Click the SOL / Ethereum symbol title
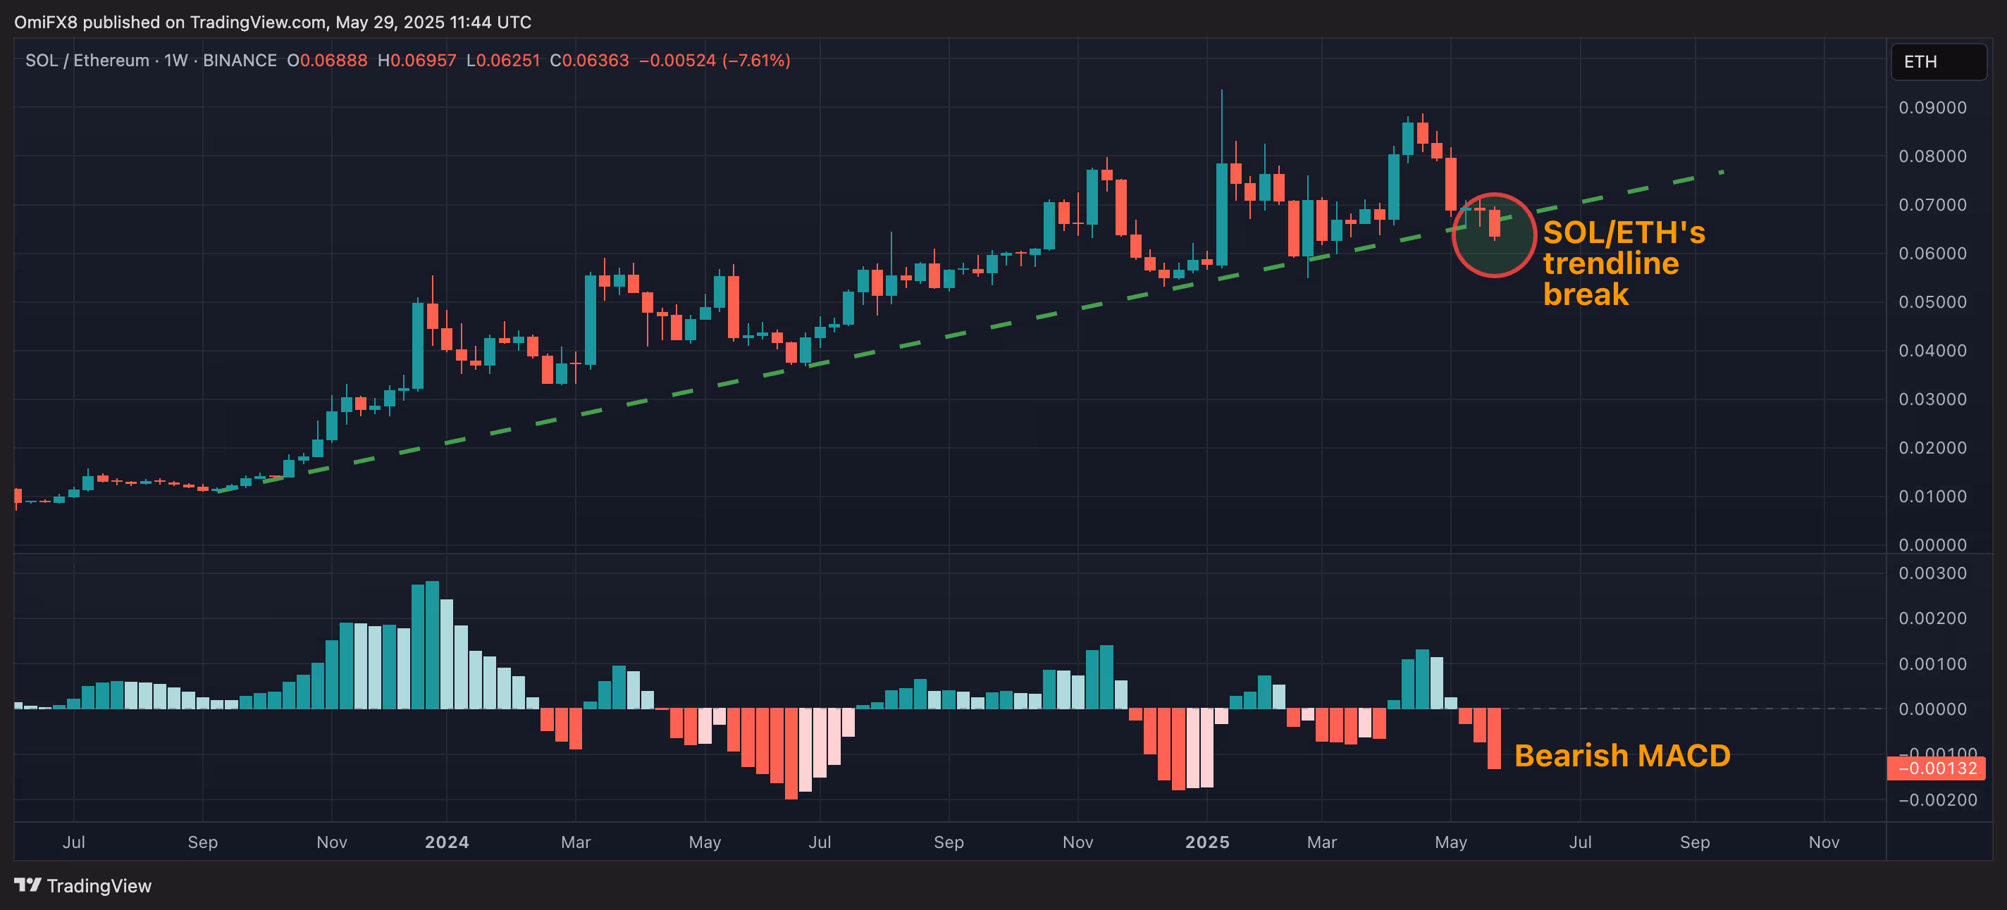Image resolution: width=2007 pixels, height=910 pixels. click(x=87, y=60)
